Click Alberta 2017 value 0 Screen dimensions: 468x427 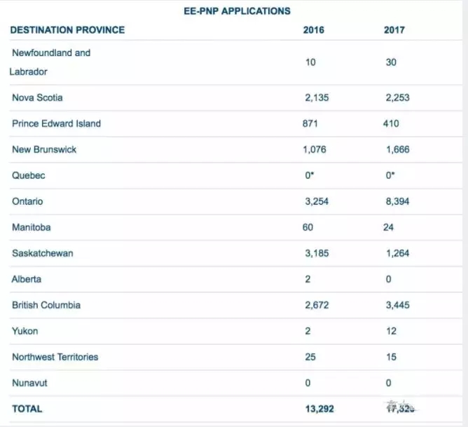pyautogui.click(x=388, y=280)
